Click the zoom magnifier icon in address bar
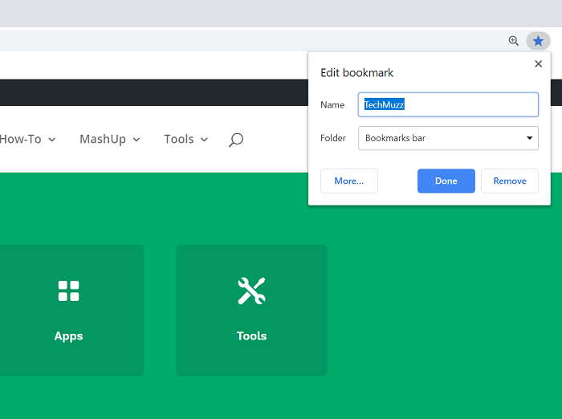The width and height of the screenshot is (562, 419). 514,41
